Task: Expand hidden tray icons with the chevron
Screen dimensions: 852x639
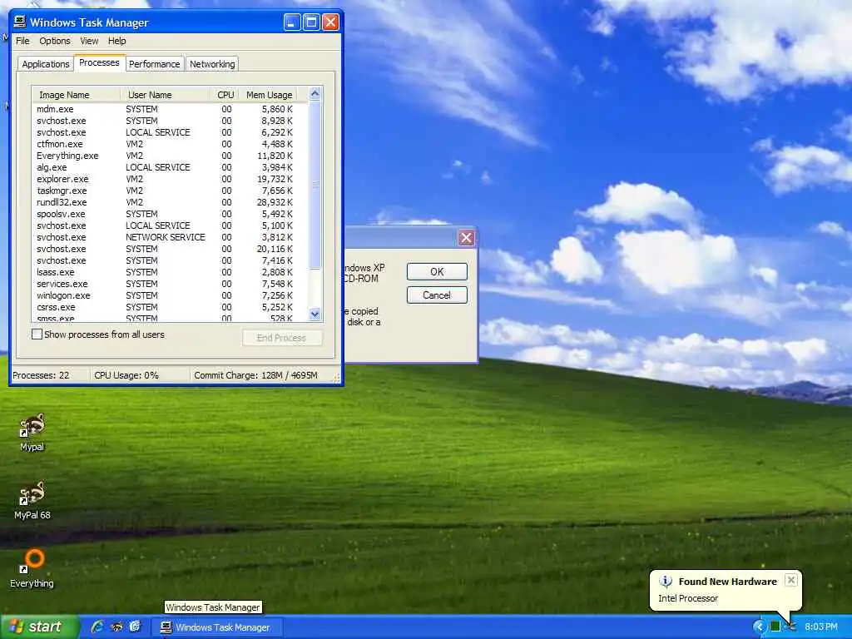Action: [x=759, y=627]
